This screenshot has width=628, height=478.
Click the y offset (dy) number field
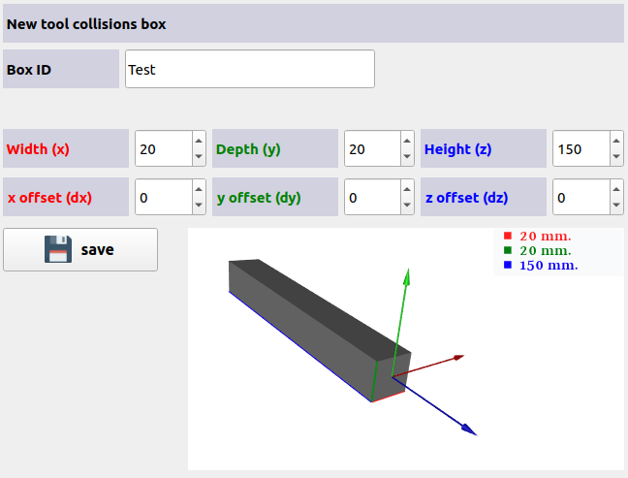[x=372, y=197]
